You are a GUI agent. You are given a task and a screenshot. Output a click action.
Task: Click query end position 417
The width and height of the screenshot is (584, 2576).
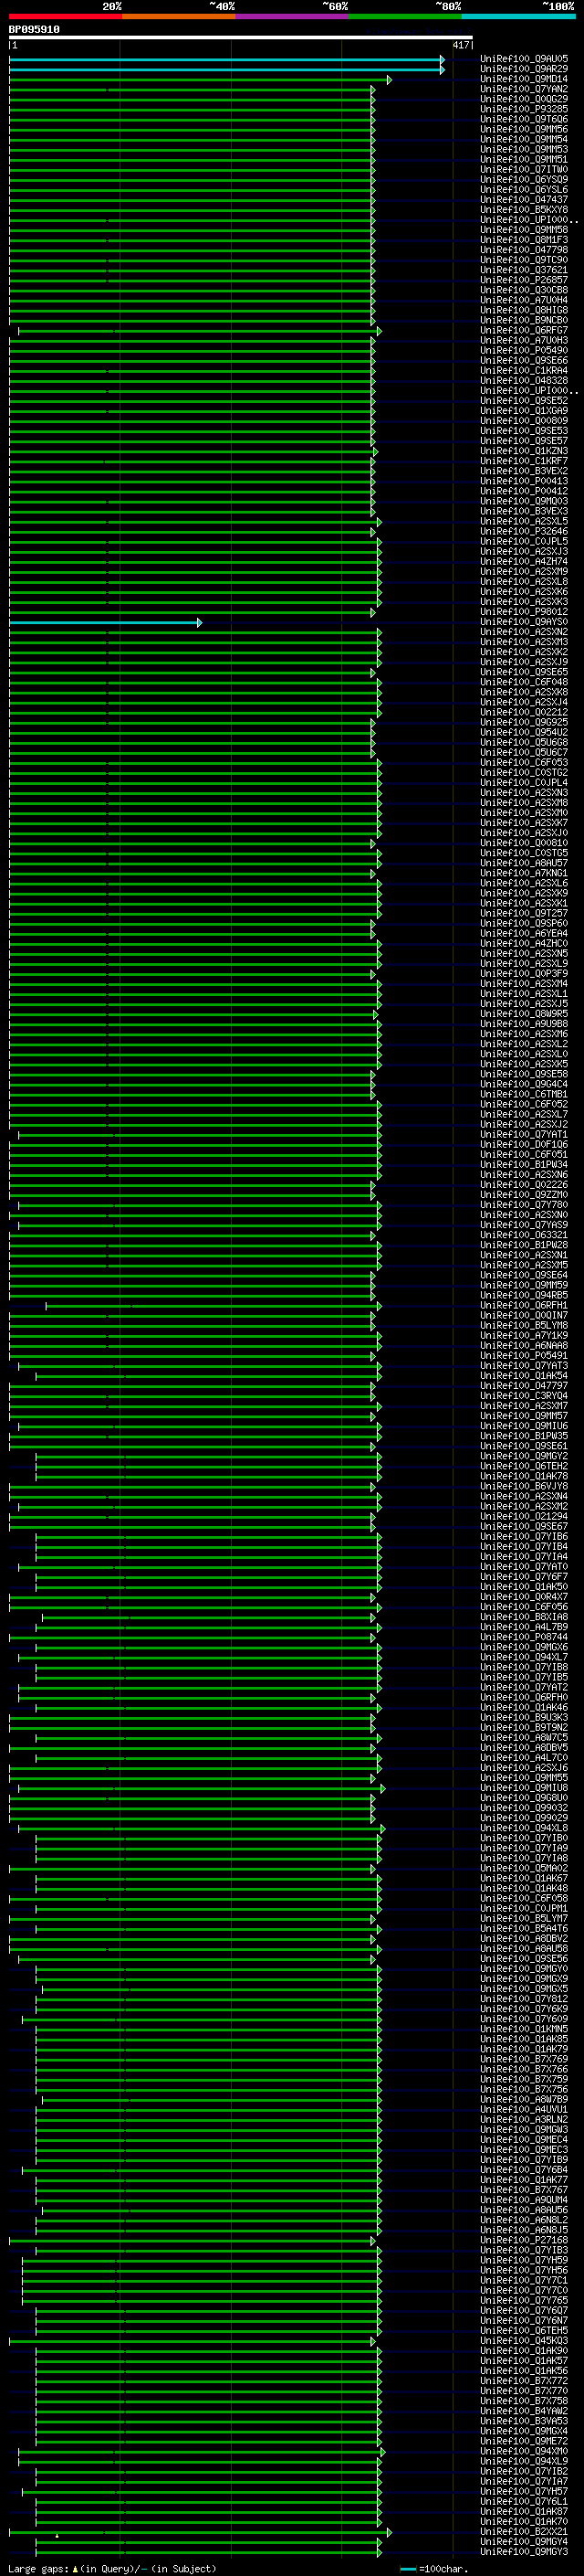coord(460,46)
